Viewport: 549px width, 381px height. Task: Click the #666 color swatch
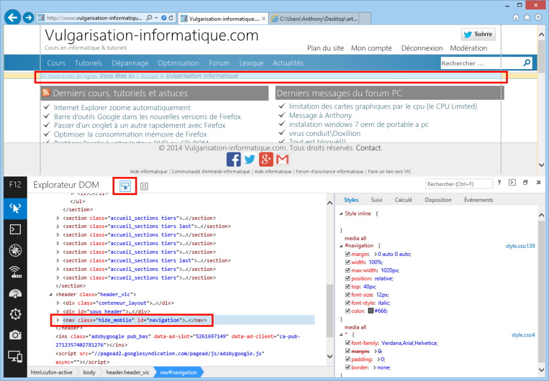point(371,311)
